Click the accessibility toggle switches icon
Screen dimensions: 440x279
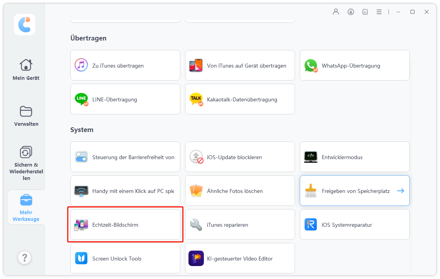81,157
